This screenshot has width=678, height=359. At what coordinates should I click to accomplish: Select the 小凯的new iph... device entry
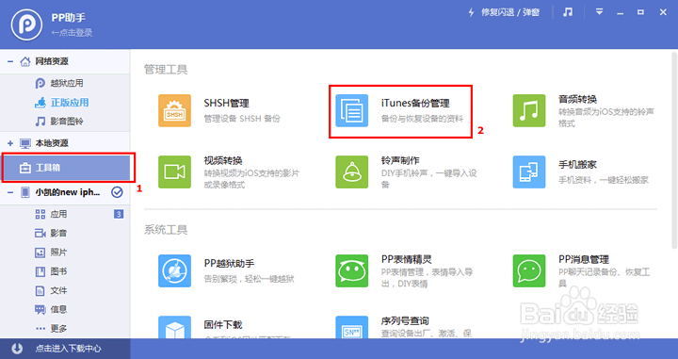68,192
